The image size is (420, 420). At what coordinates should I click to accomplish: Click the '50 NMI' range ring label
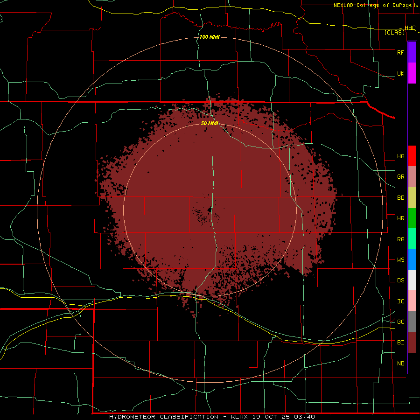[210, 123]
